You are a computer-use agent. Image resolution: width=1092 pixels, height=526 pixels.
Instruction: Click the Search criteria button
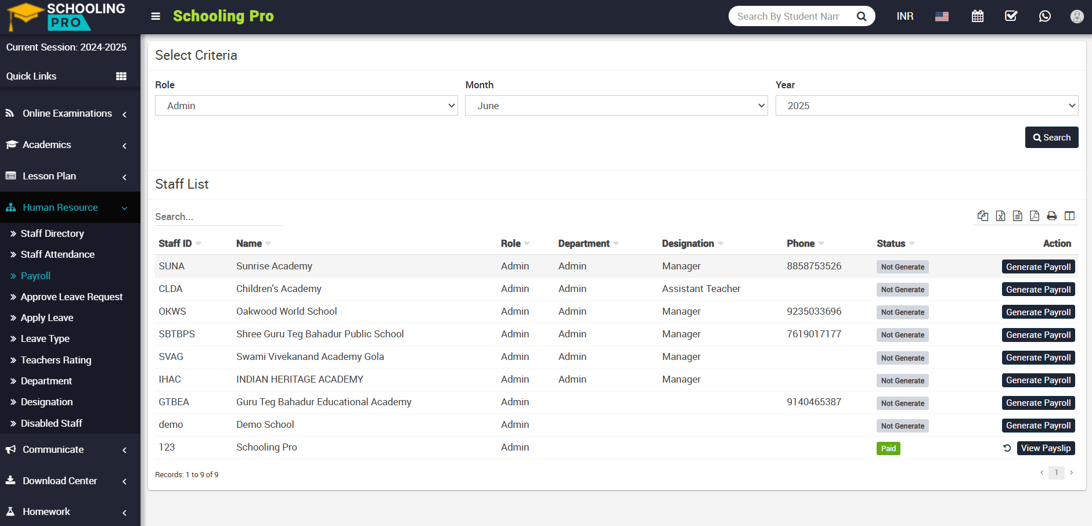tap(1051, 138)
